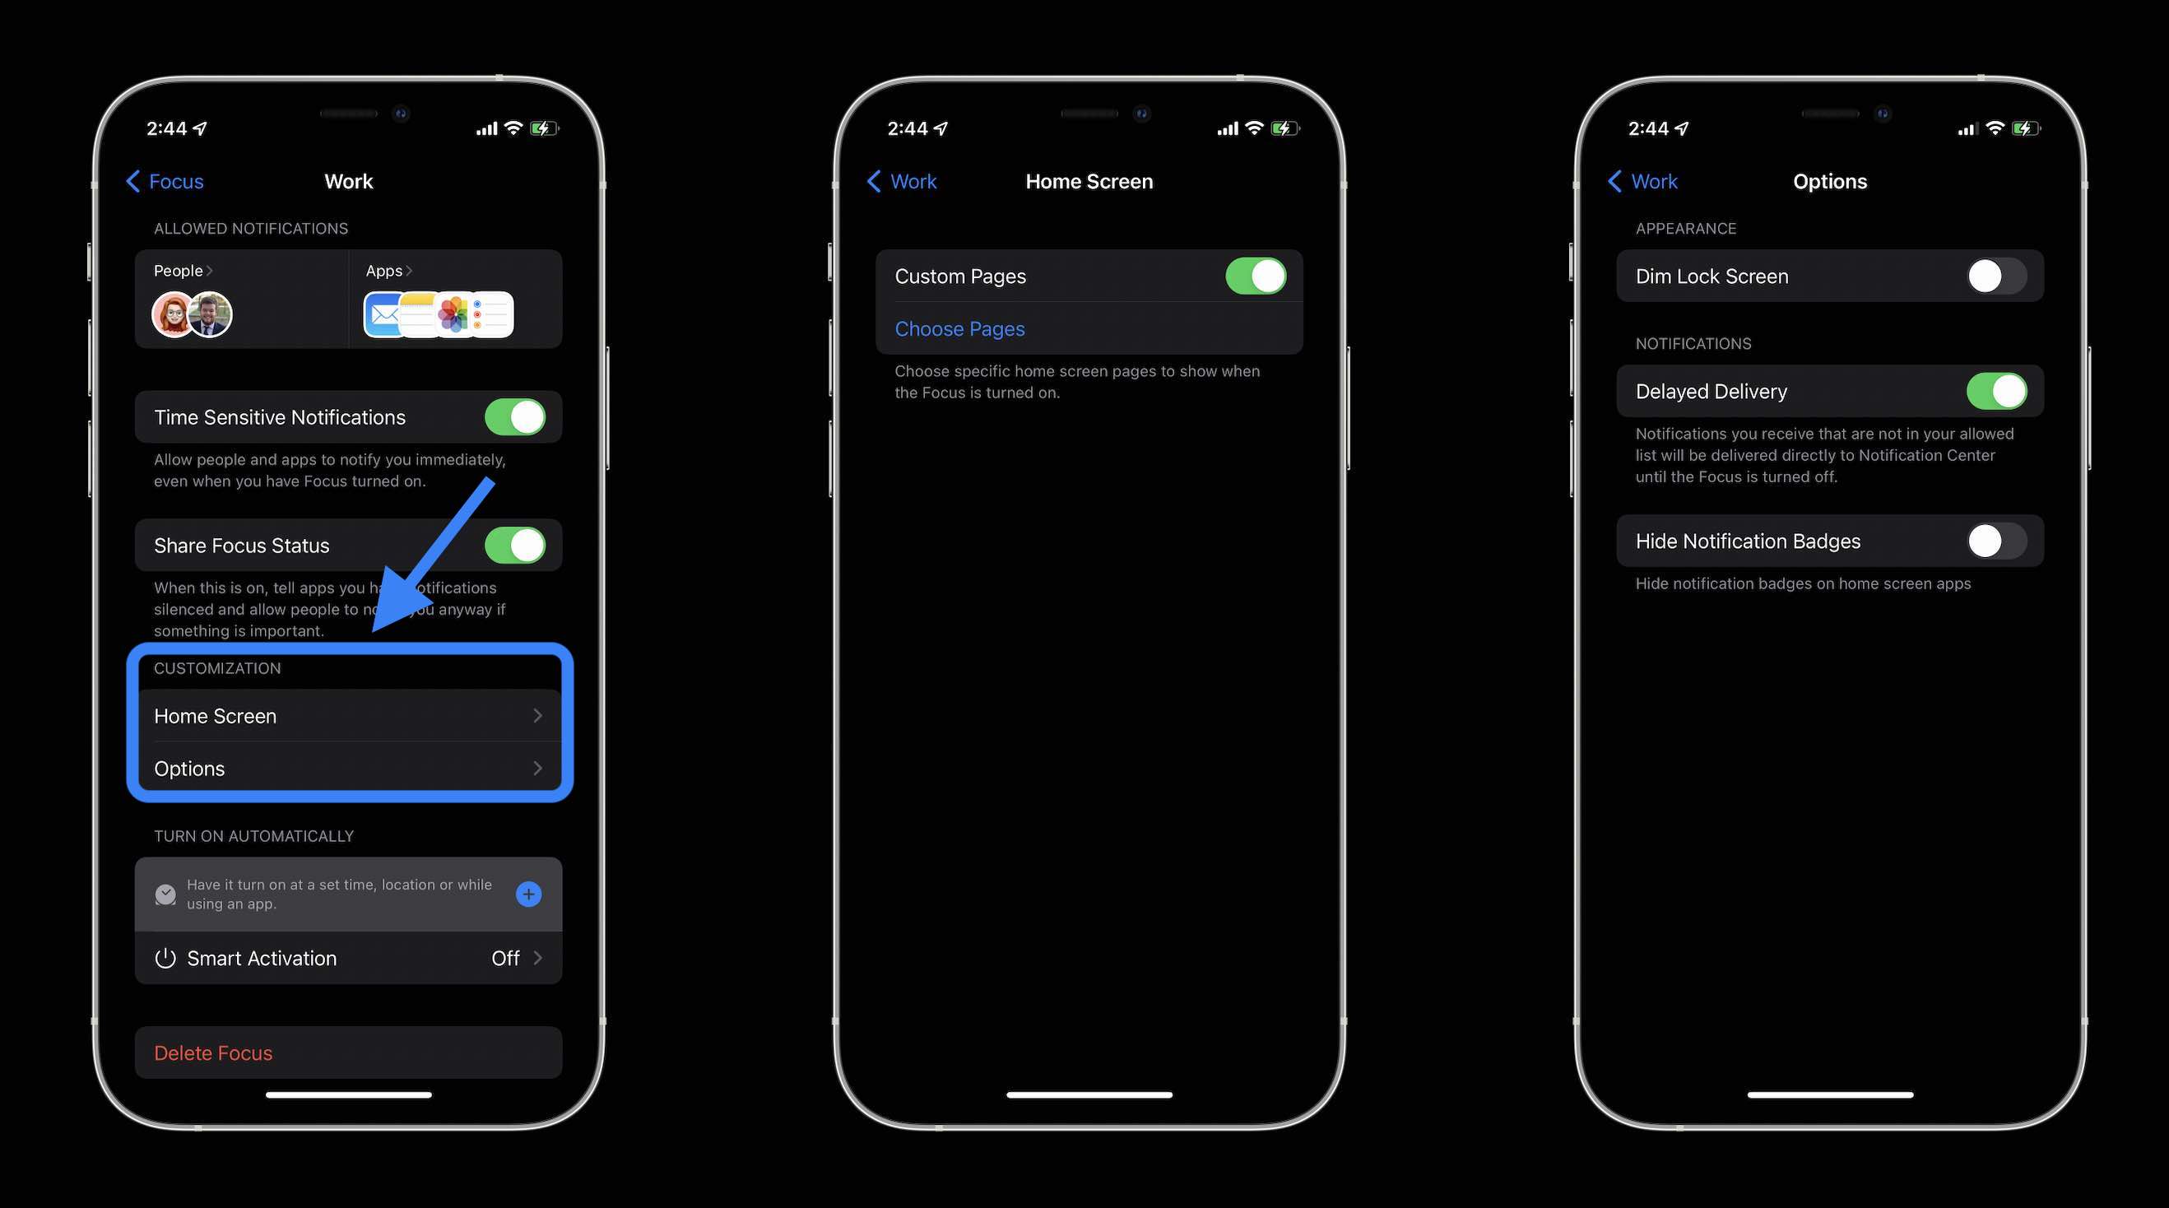Expand the Options customization row

[348, 768]
